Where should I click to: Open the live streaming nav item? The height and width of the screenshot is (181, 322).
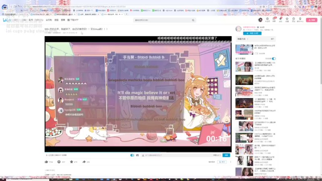tap(31, 20)
